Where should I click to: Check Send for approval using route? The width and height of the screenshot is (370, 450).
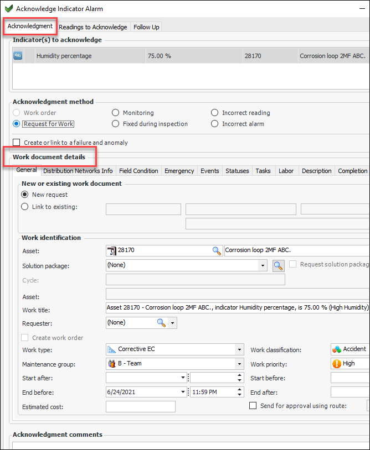(x=253, y=406)
